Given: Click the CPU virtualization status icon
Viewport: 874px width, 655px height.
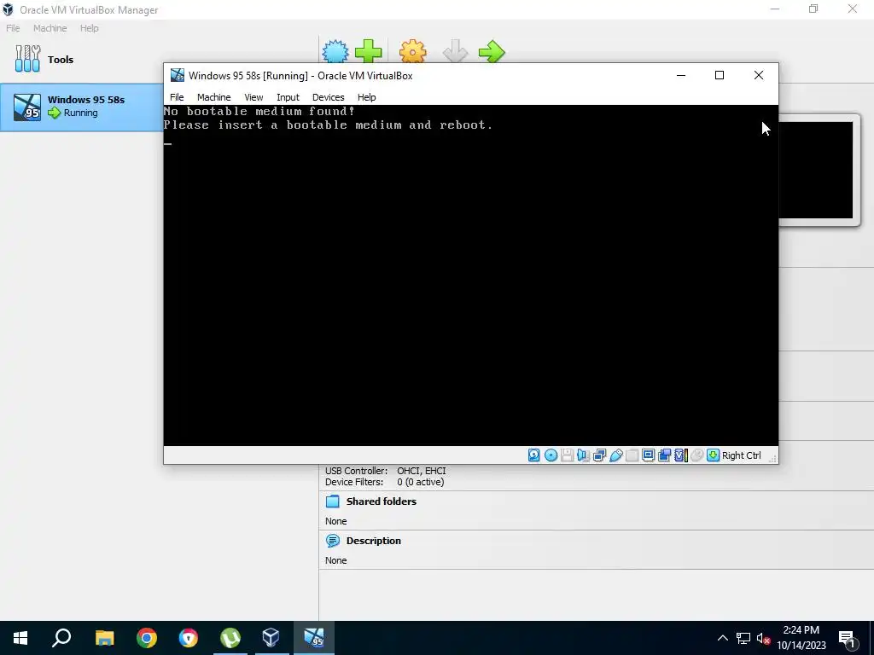Looking at the screenshot, I should click(x=680, y=455).
